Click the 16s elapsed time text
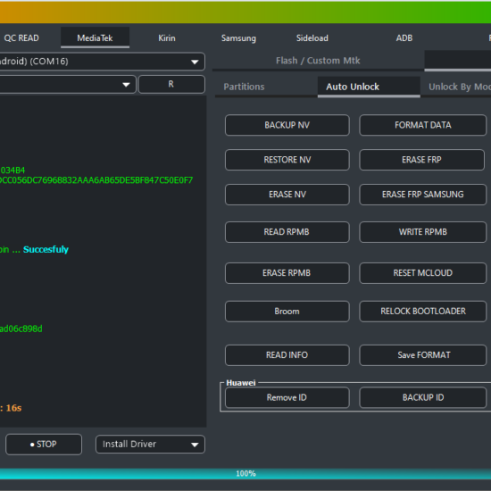Screen dimensions: 491x491 pos(13,408)
